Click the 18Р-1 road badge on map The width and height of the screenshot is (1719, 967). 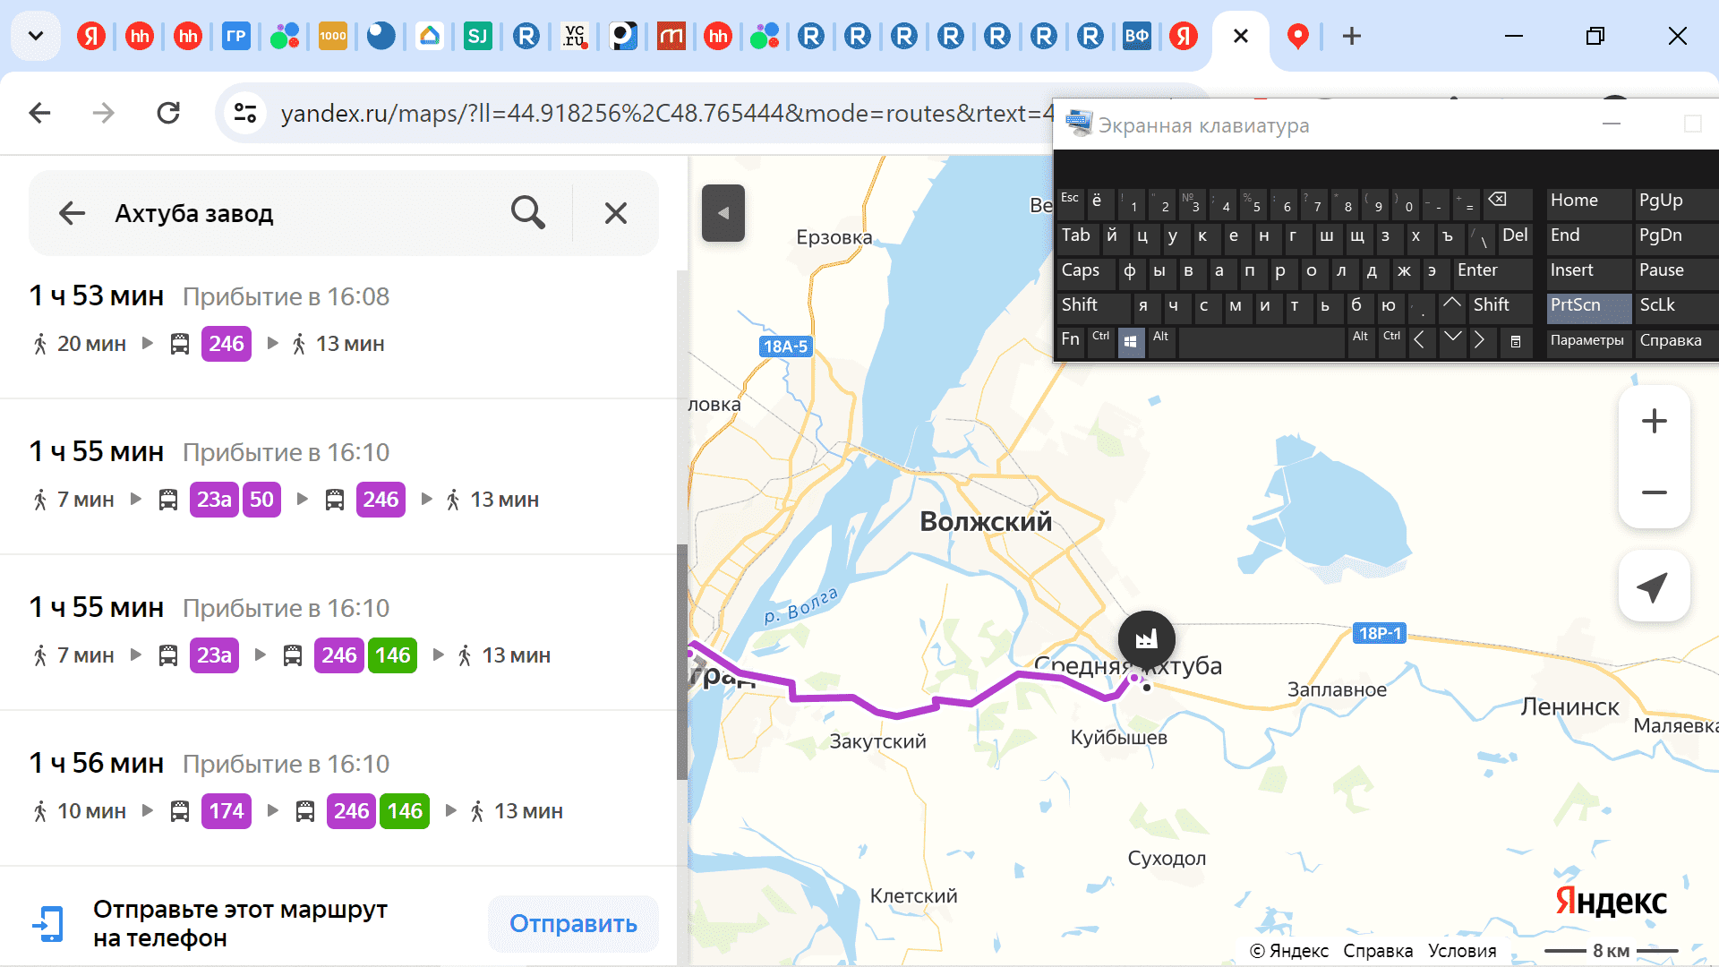click(x=1380, y=633)
